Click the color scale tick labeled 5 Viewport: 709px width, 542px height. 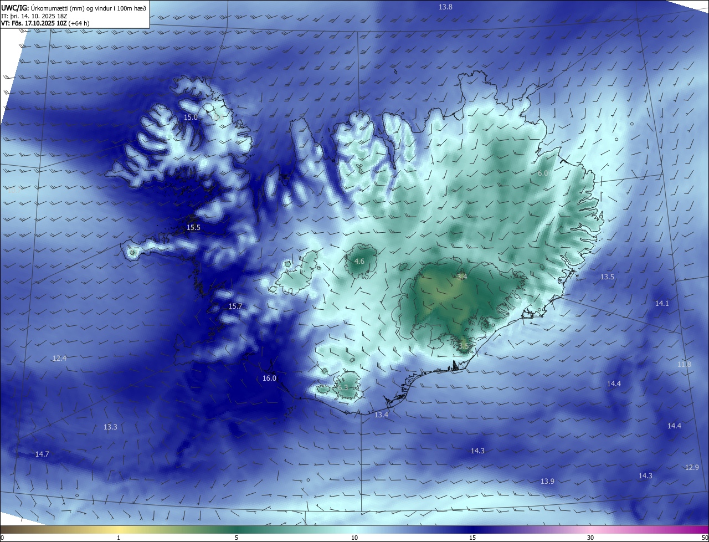pyautogui.click(x=237, y=538)
